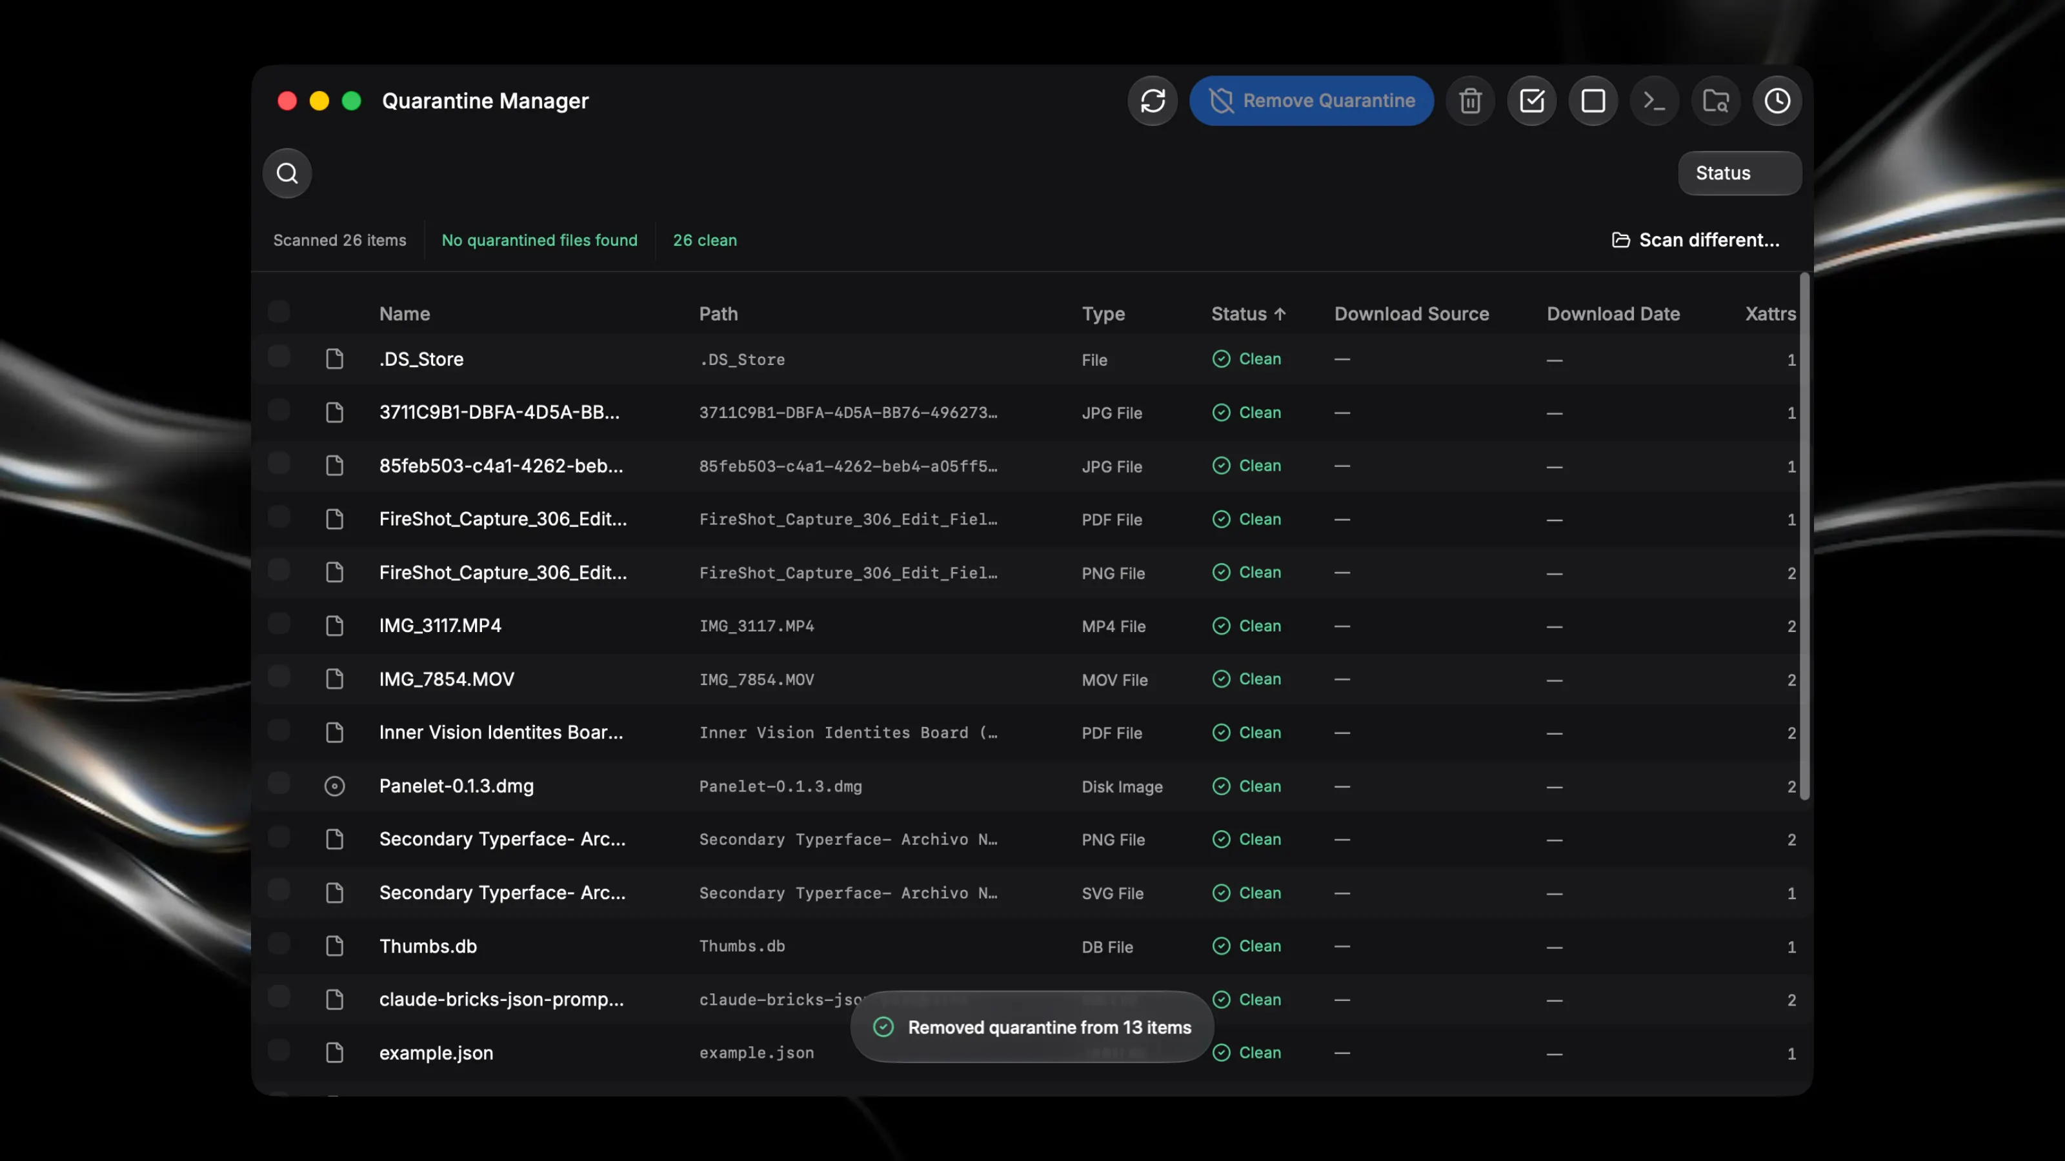
Task: Click the deselect all square icon
Action: point(1593,101)
